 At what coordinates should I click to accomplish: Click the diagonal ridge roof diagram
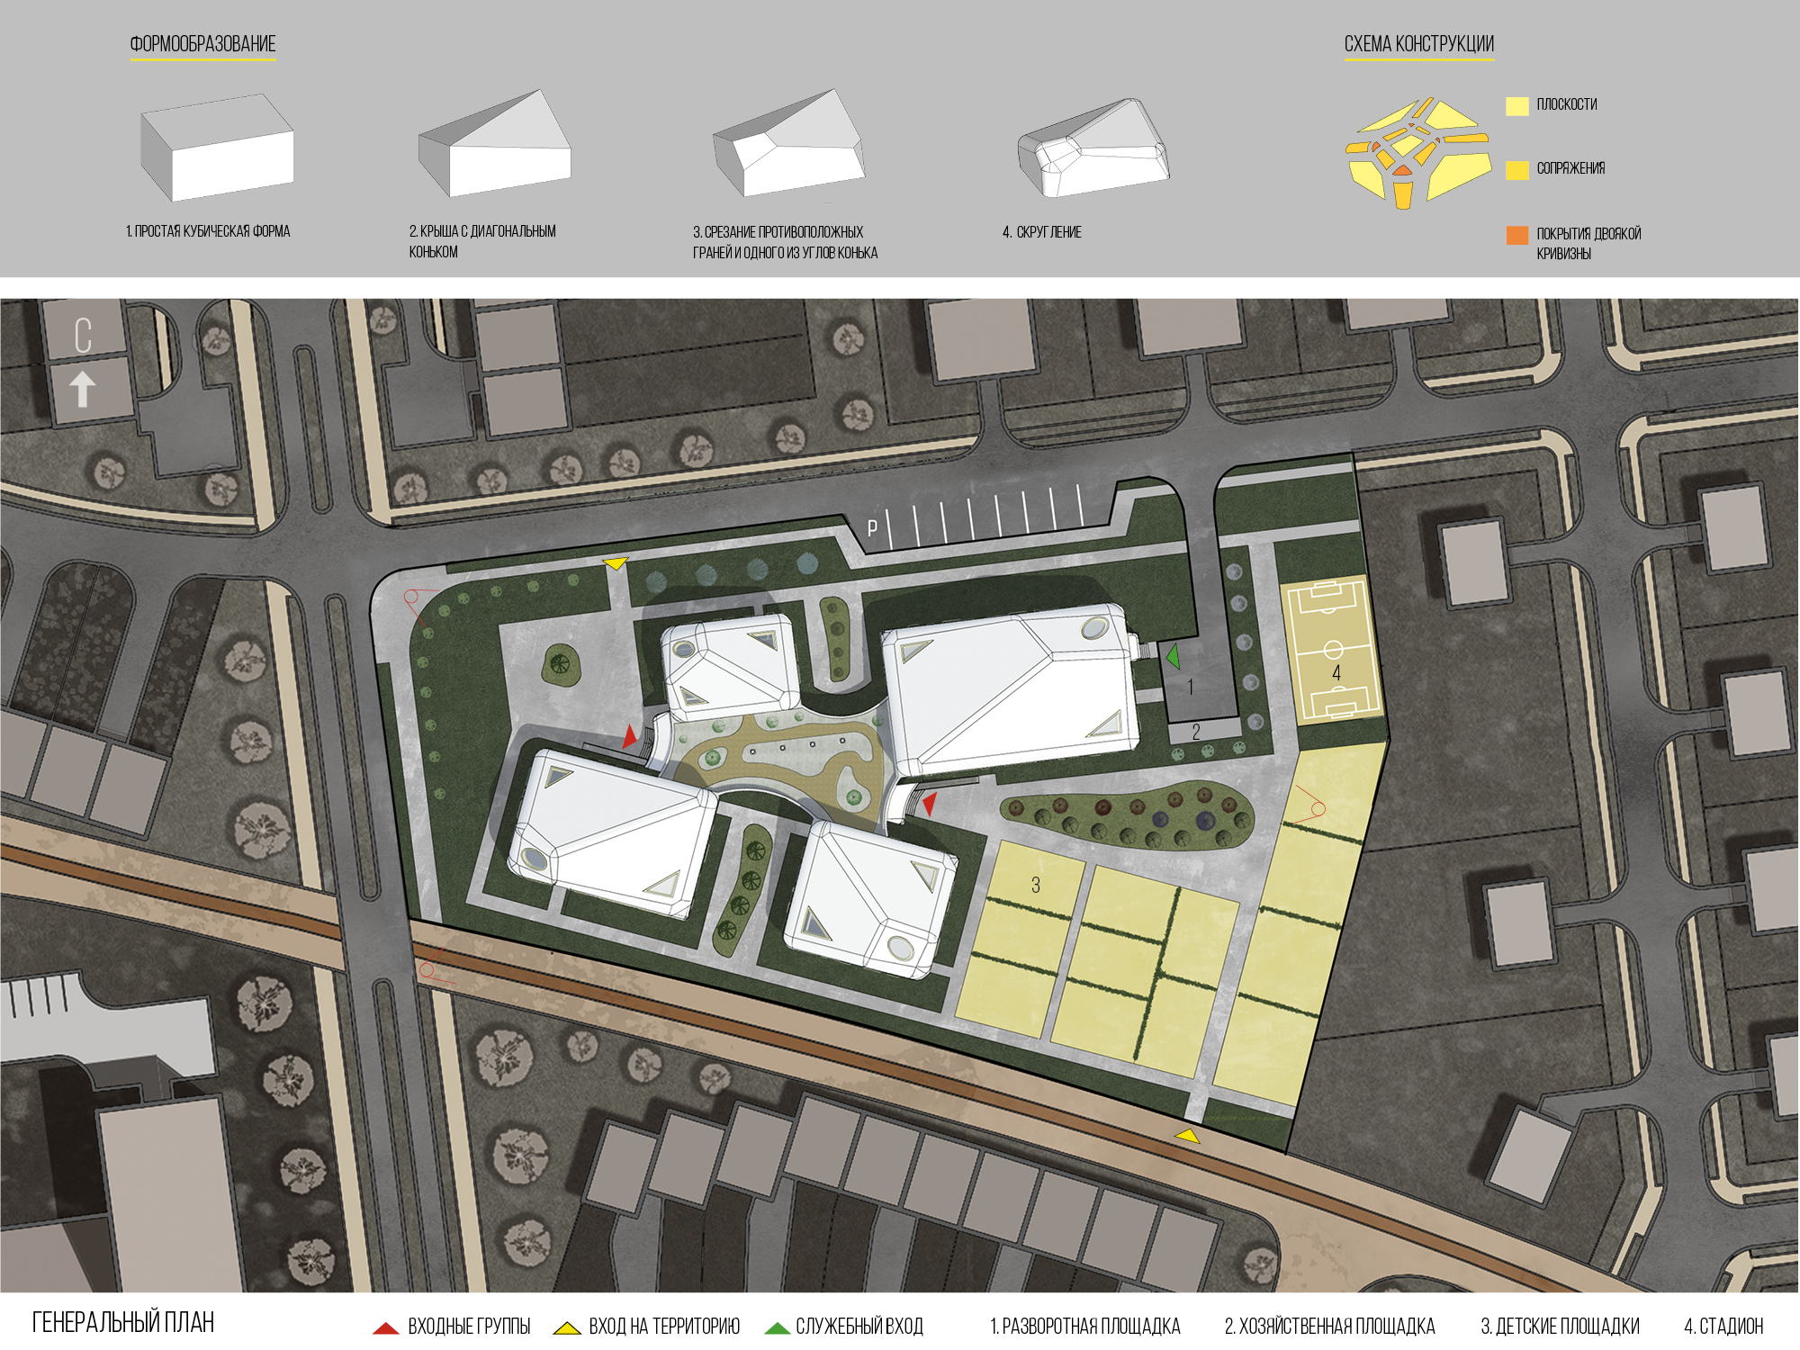click(494, 142)
